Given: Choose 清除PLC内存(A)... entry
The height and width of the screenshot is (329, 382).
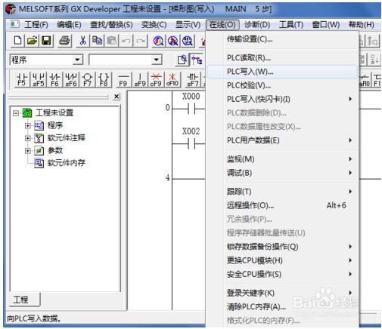Looking at the screenshot, I should pyautogui.click(x=282, y=306).
